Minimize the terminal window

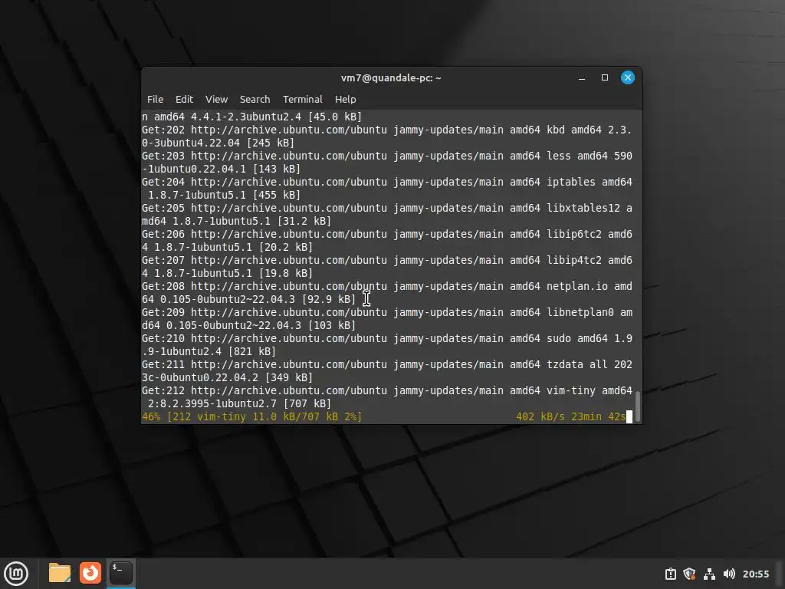582,77
